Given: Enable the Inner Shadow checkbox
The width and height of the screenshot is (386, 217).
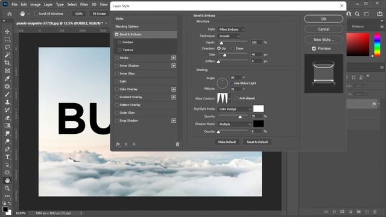Looking at the screenshot, I should coord(117,66).
